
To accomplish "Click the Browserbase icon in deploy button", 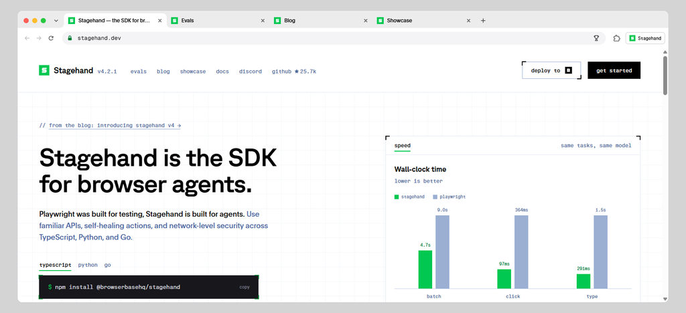I will (x=568, y=70).
